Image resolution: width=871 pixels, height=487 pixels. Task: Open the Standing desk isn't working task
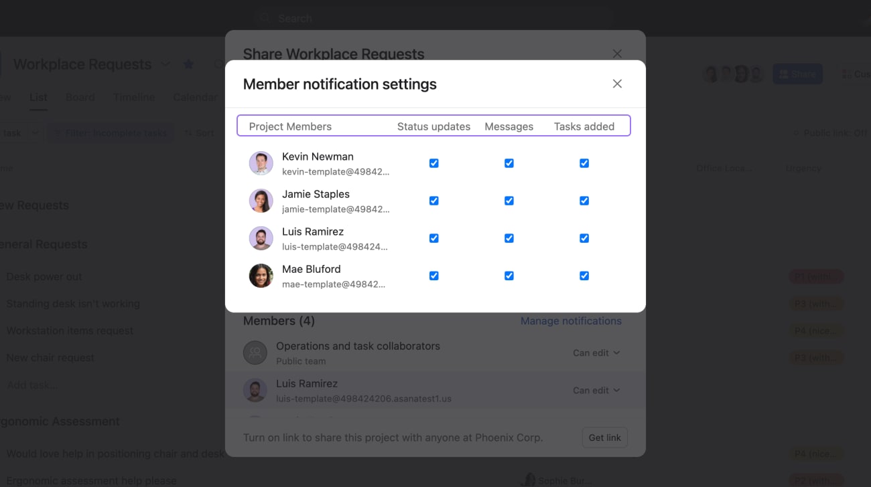click(x=73, y=304)
